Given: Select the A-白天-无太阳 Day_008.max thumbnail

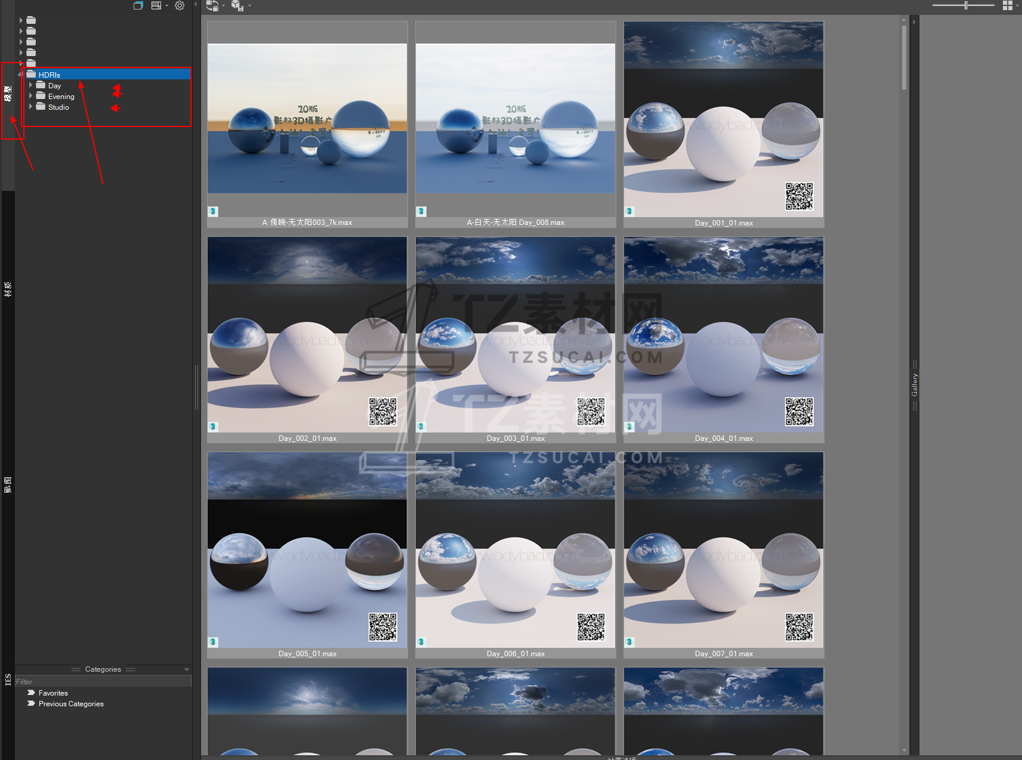Looking at the screenshot, I should tap(515, 124).
